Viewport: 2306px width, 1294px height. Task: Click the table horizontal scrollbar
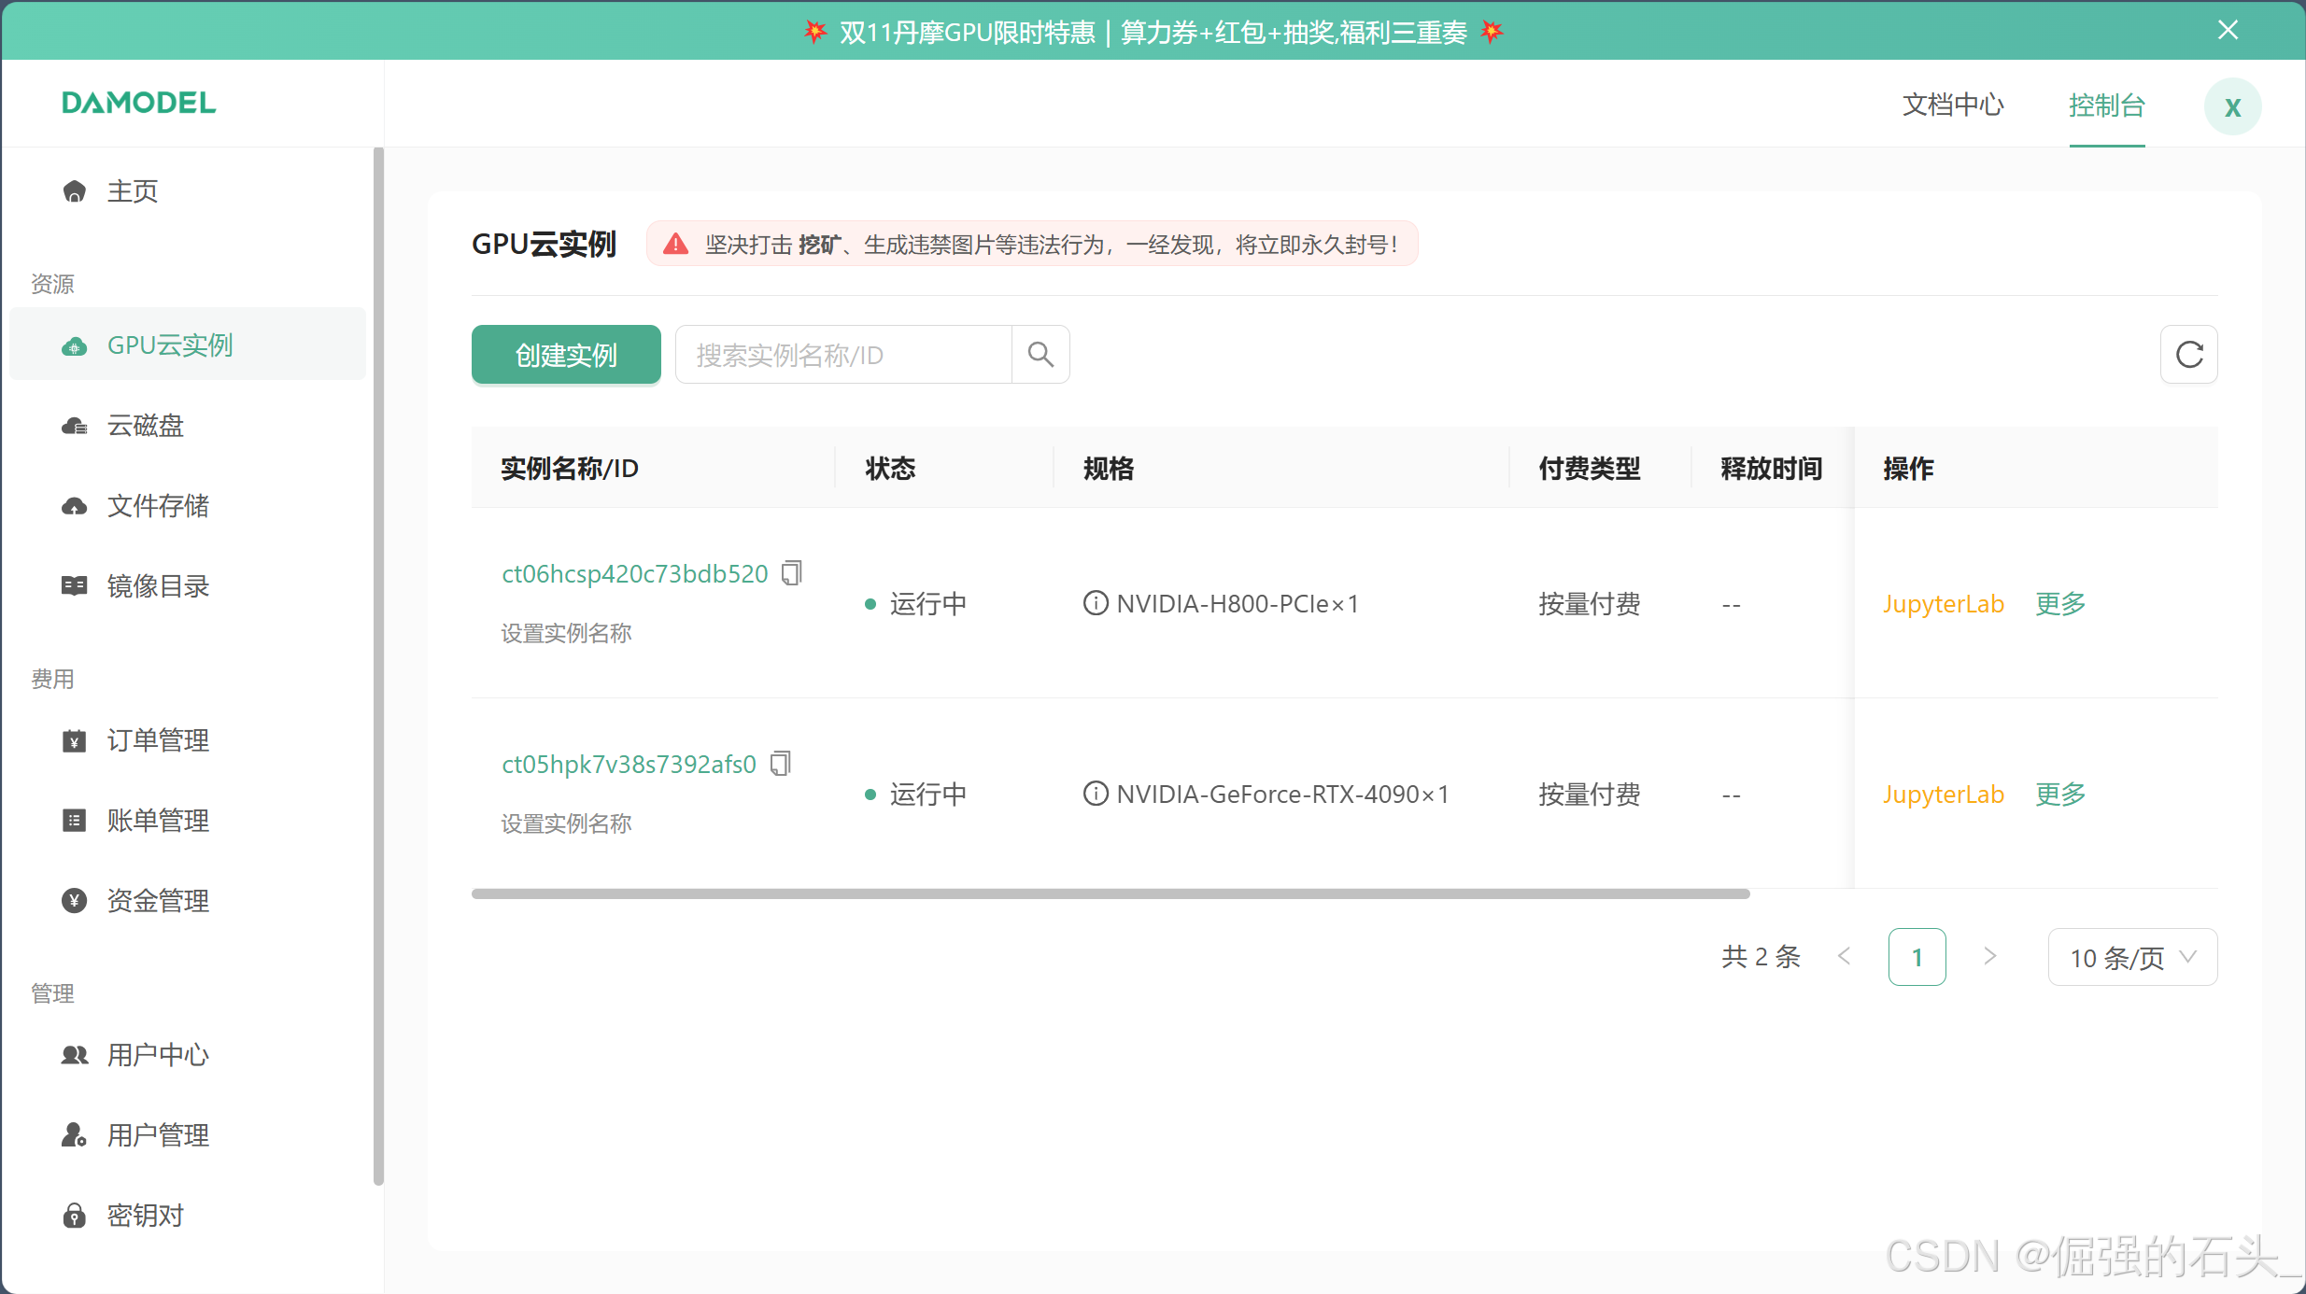pyautogui.click(x=1110, y=893)
